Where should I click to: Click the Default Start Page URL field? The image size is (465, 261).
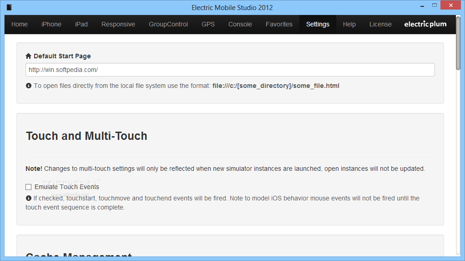[230, 70]
